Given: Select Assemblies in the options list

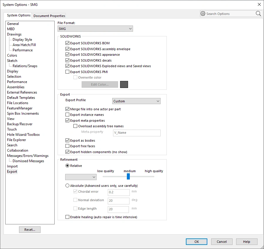Looking at the screenshot, I should [x=16, y=87].
